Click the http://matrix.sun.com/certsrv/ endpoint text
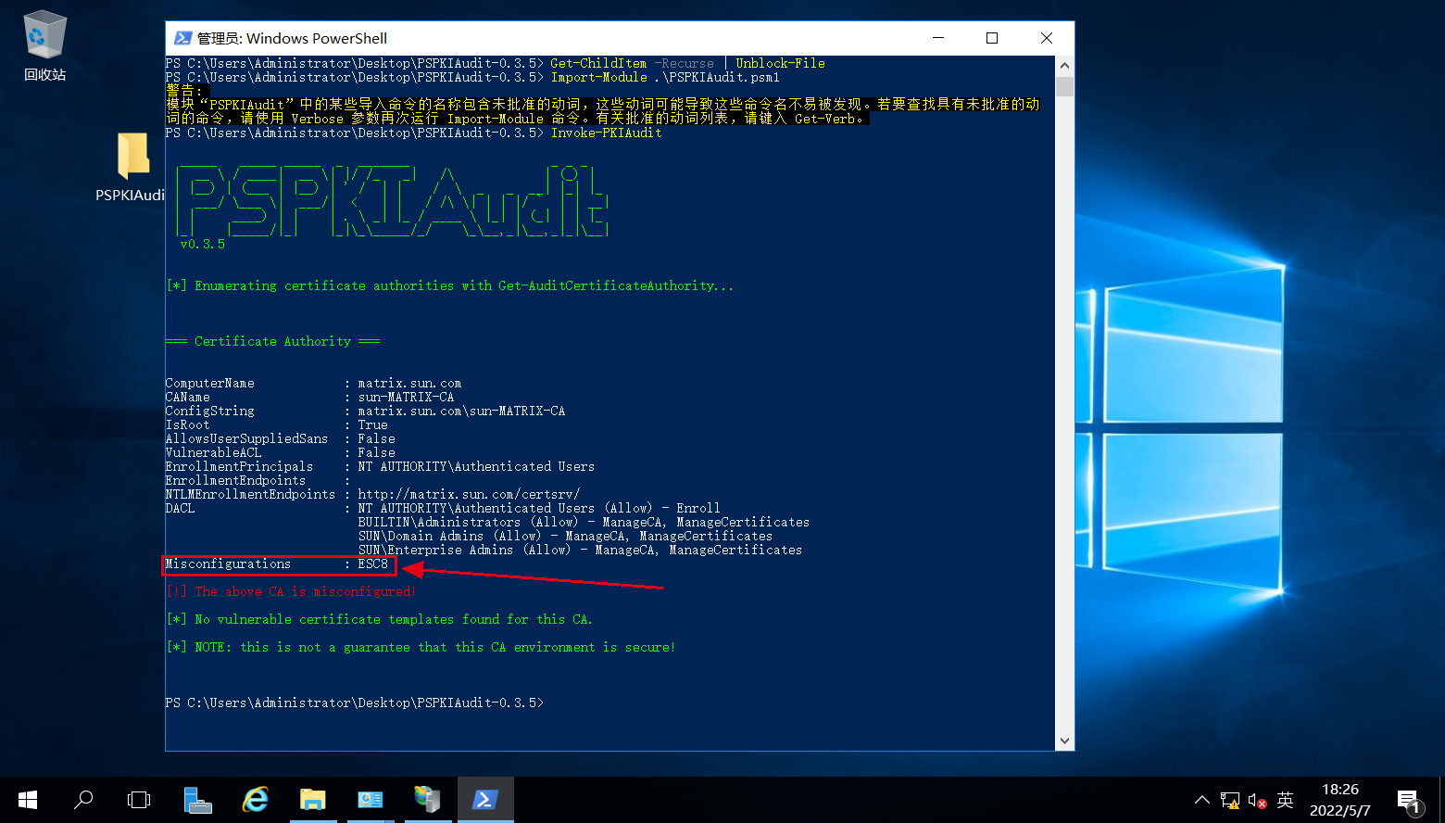Screen dimensions: 1445x823 click(470, 494)
